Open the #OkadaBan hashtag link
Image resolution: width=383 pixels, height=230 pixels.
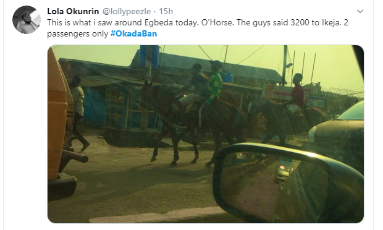click(x=133, y=33)
